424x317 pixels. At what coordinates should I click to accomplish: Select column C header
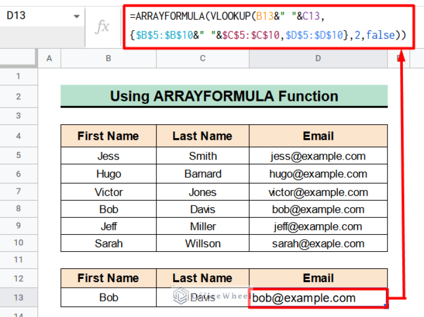click(x=202, y=59)
